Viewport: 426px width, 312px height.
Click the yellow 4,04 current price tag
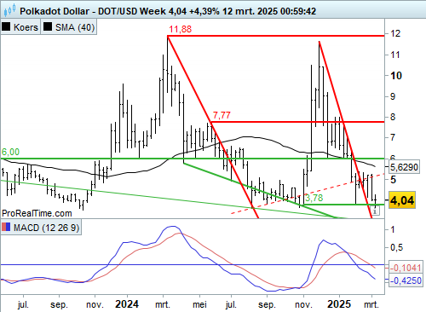pyautogui.click(x=402, y=200)
